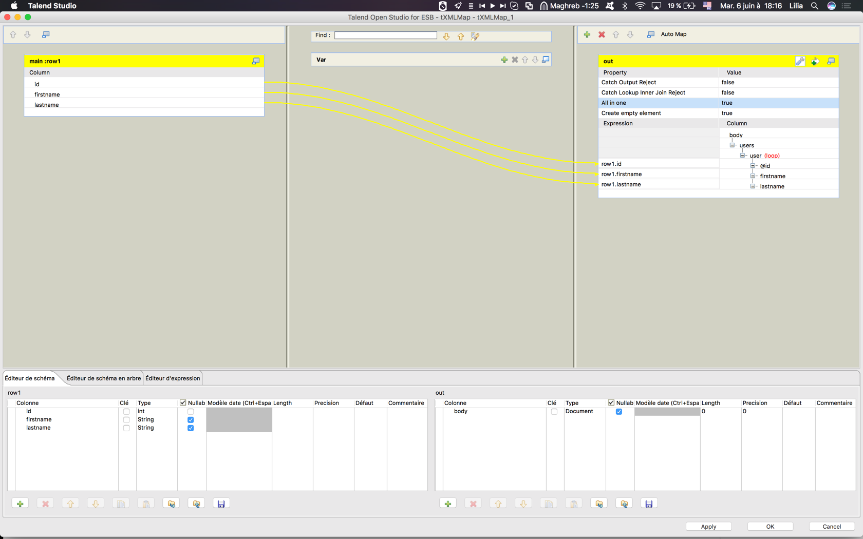Screen dimensions: 863x539
Task: Open Spotlight search in menu bar
Action: point(815,6)
